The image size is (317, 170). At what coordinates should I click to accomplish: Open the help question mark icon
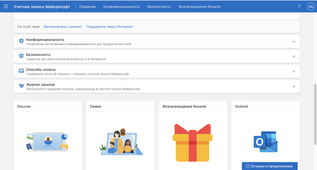pyautogui.click(x=299, y=6)
